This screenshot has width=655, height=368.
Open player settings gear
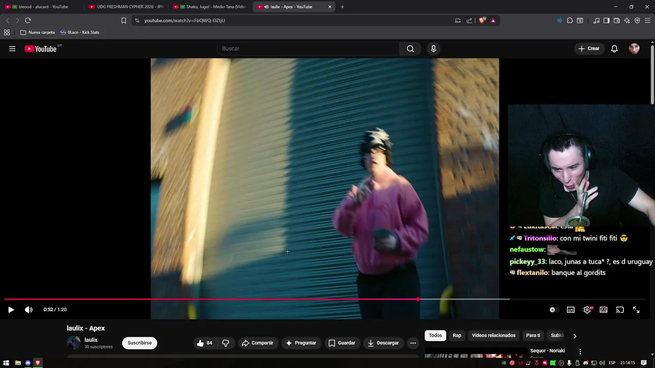(x=587, y=310)
